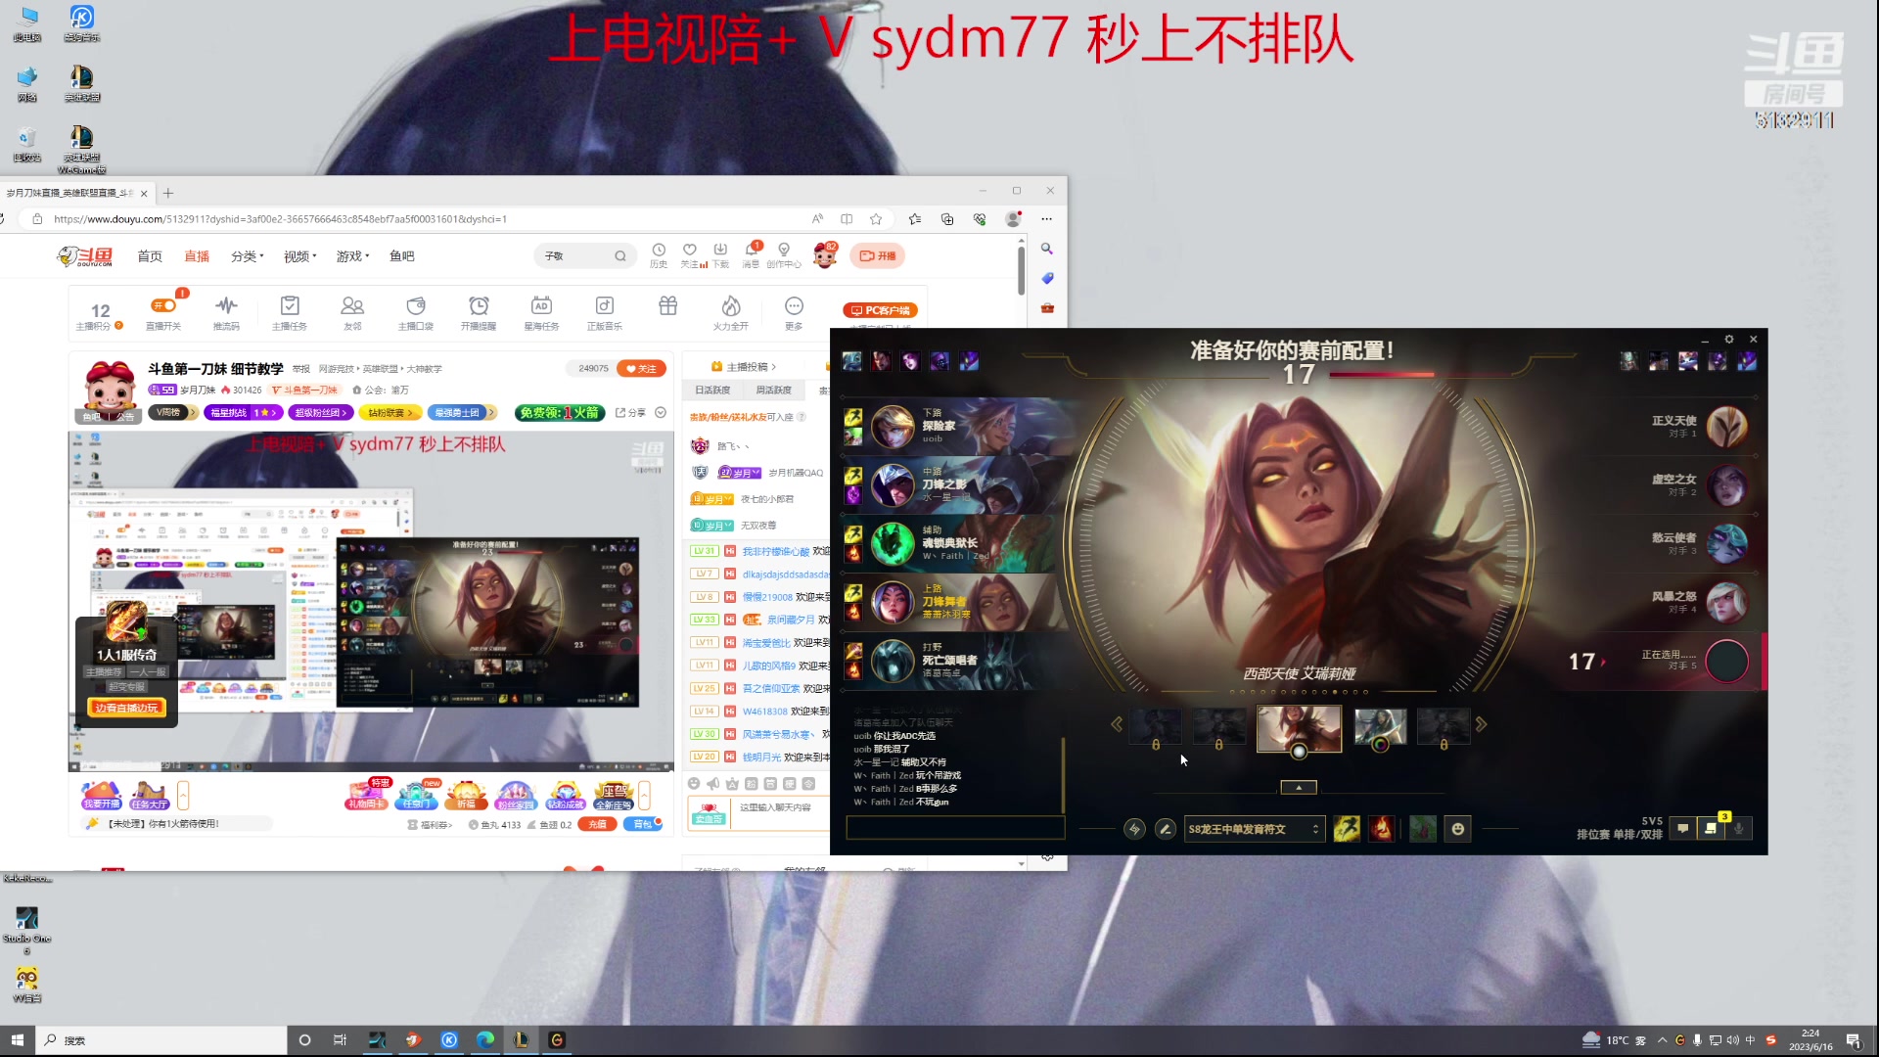This screenshot has height=1057, width=1879.
Task: Open the 更多 more options icon
Action: pos(794,306)
